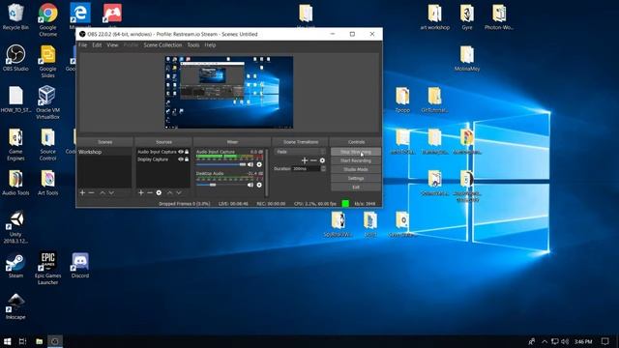This screenshot has height=348, width=619.
Task: Move scene down in Scenes list
Action: (x=111, y=192)
